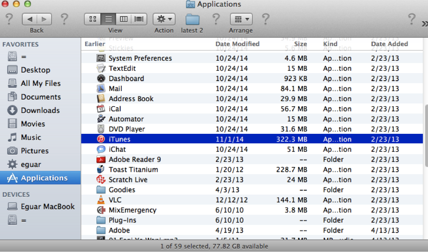This screenshot has height=252, width=428.
Task: Click the Goodies modified date 4/3/13
Action: [x=227, y=190]
